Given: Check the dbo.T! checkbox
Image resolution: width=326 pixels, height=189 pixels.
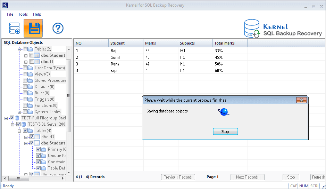Looking at the screenshot, I should 32,62.
